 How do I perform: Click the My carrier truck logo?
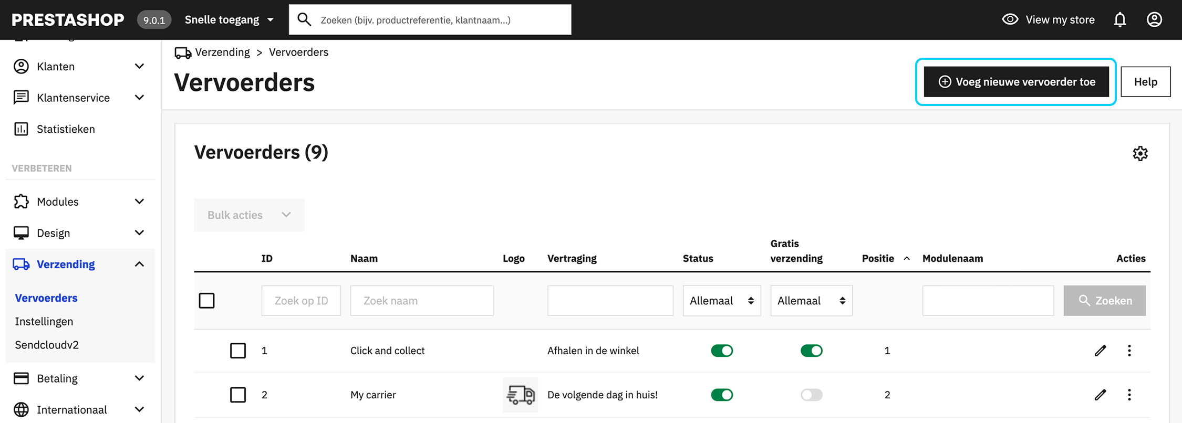click(520, 395)
